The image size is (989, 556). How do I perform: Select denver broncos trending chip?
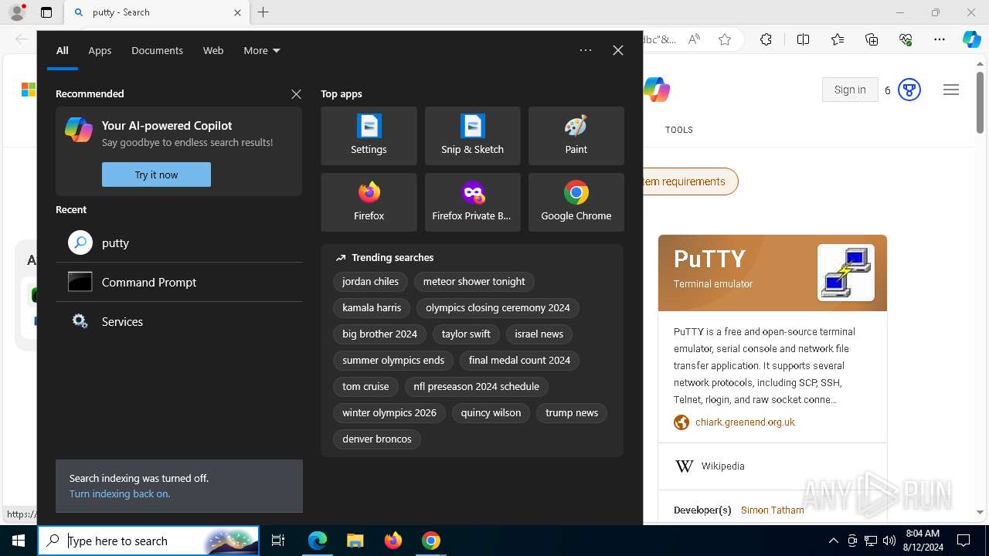click(x=377, y=439)
